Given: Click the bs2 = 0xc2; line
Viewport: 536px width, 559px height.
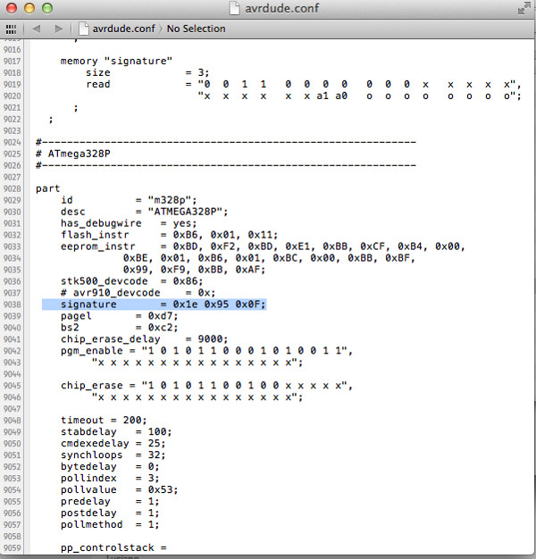Looking at the screenshot, I should click(x=119, y=328).
